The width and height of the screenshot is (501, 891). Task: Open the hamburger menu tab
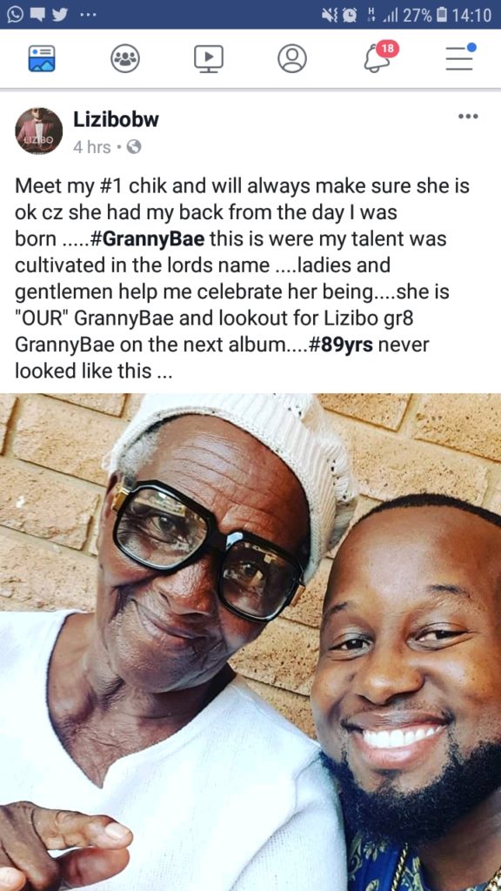(460, 57)
